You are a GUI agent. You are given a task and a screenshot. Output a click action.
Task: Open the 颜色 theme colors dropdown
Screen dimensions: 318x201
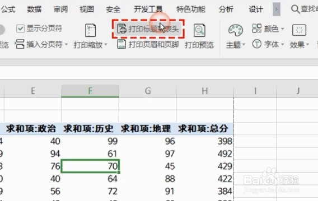[268, 28]
